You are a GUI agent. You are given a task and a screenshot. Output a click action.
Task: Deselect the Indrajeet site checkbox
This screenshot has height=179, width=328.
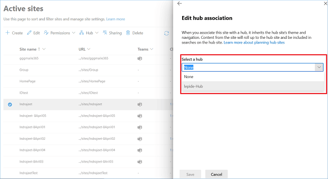(10, 104)
